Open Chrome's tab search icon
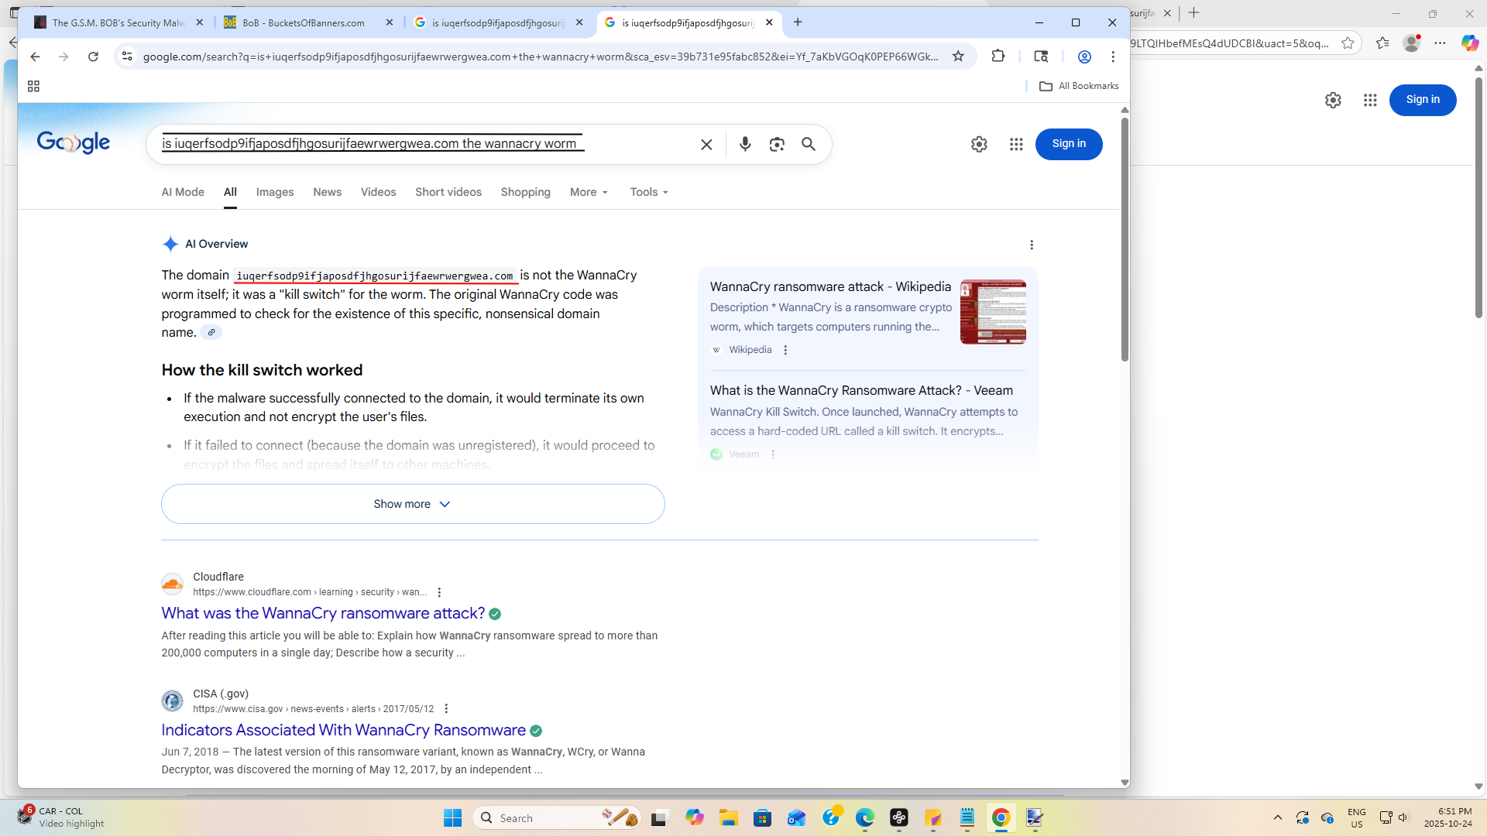1487x836 pixels. [x=1041, y=57]
